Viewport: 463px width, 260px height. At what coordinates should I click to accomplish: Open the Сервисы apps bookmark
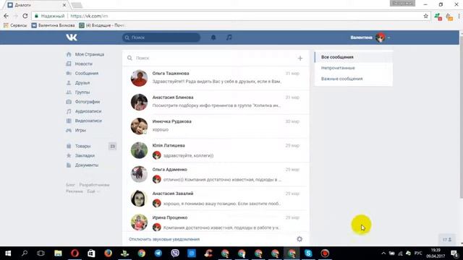(x=15, y=25)
